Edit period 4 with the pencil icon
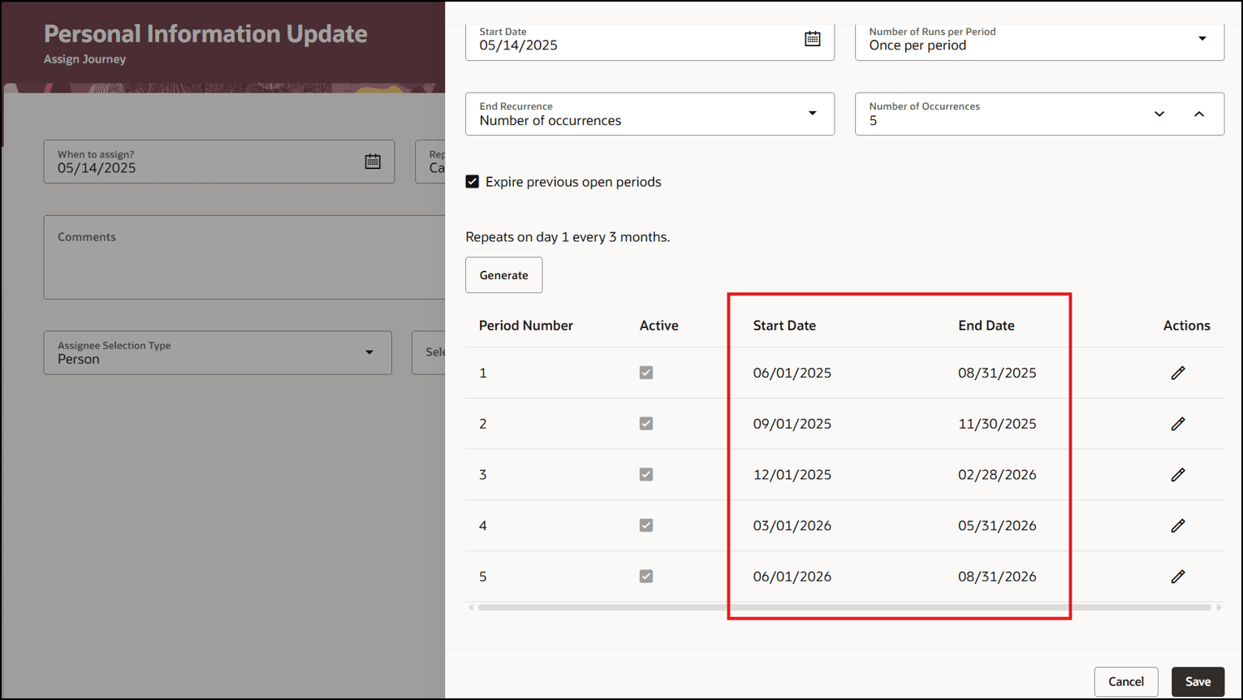The width and height of the screenshot is (1243, 700). [1178, 525]
